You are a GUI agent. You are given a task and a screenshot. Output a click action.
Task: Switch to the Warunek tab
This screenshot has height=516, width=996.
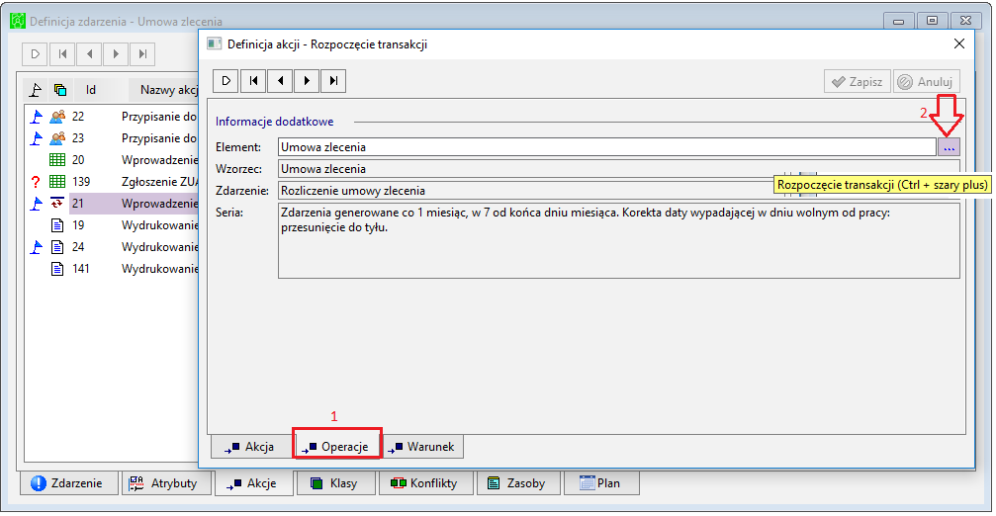(x=422, y=447)
